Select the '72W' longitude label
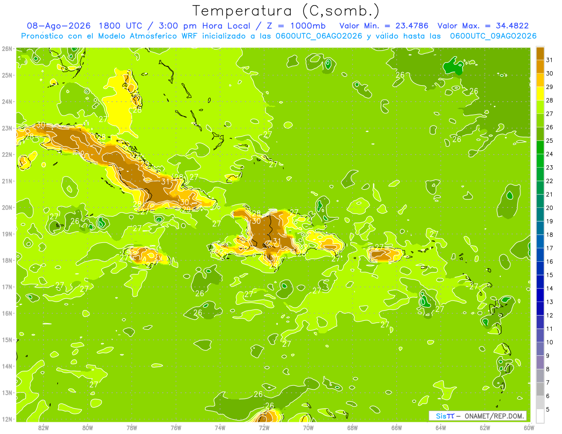Screen dimensions: 562x434 [264, 427]
